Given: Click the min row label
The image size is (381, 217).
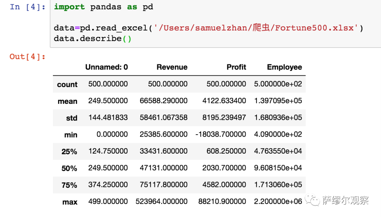Looking at the screenshot, I should (70, 135).
